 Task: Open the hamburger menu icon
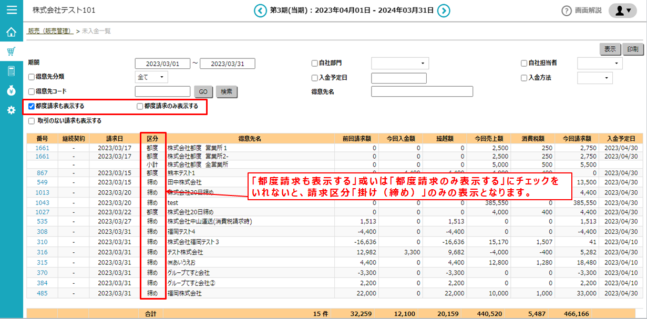(x=11, y=10)
